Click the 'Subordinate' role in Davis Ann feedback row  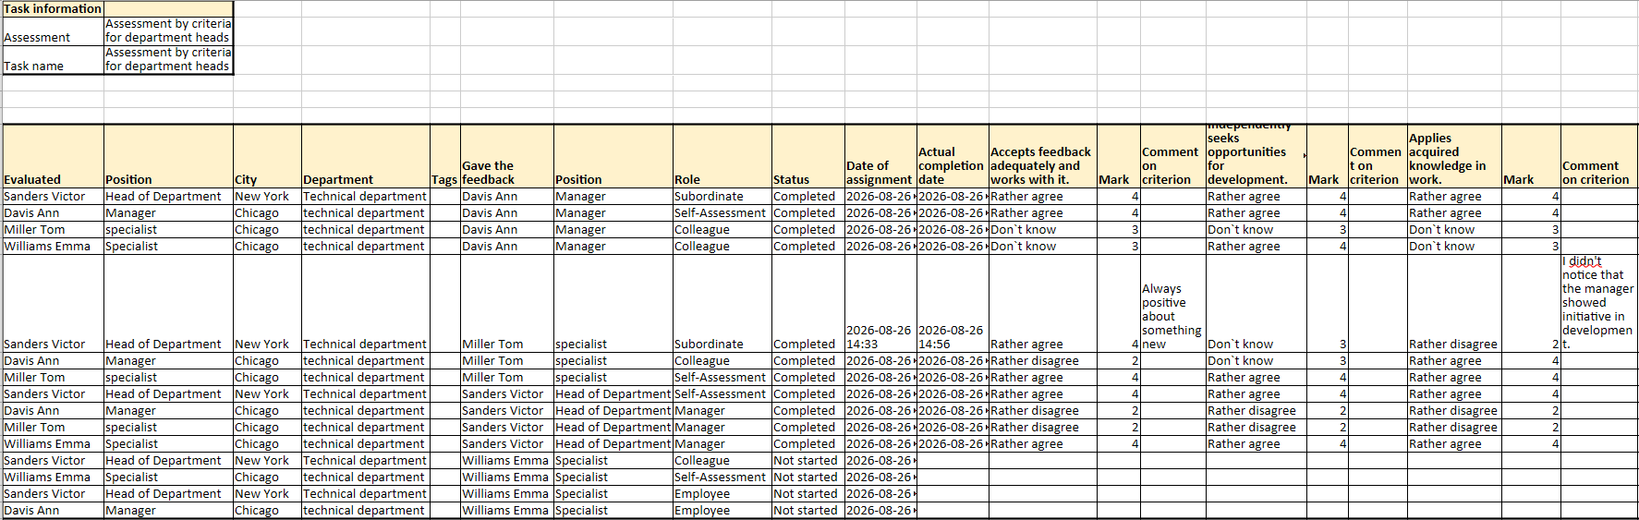722,197
